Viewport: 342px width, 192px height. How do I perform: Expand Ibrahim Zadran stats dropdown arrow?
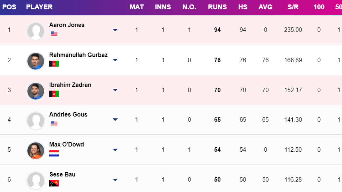click(x=115, y=90)
